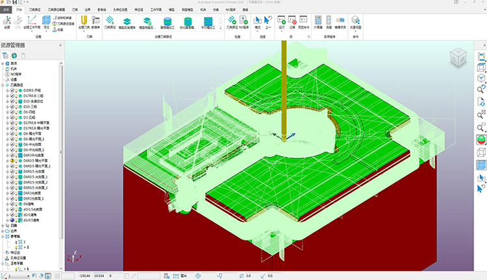Select Model Rest Area strategy icon

(x=147, y=23)
